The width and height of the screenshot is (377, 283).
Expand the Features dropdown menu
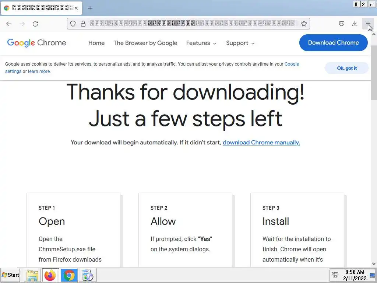201,43
